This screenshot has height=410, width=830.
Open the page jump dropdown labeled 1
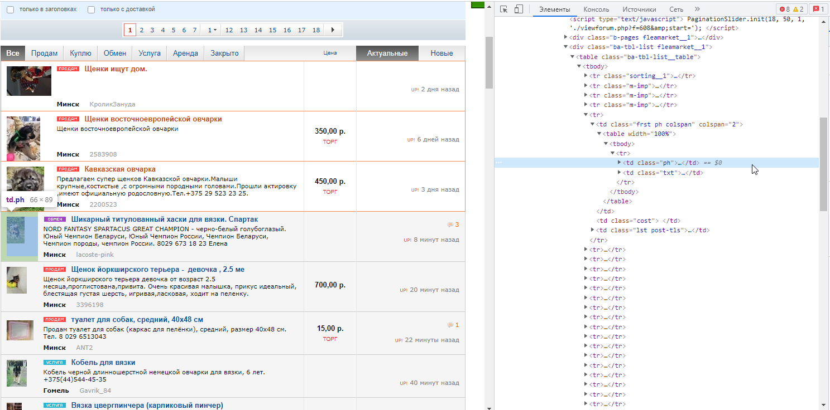click(212, 30)
